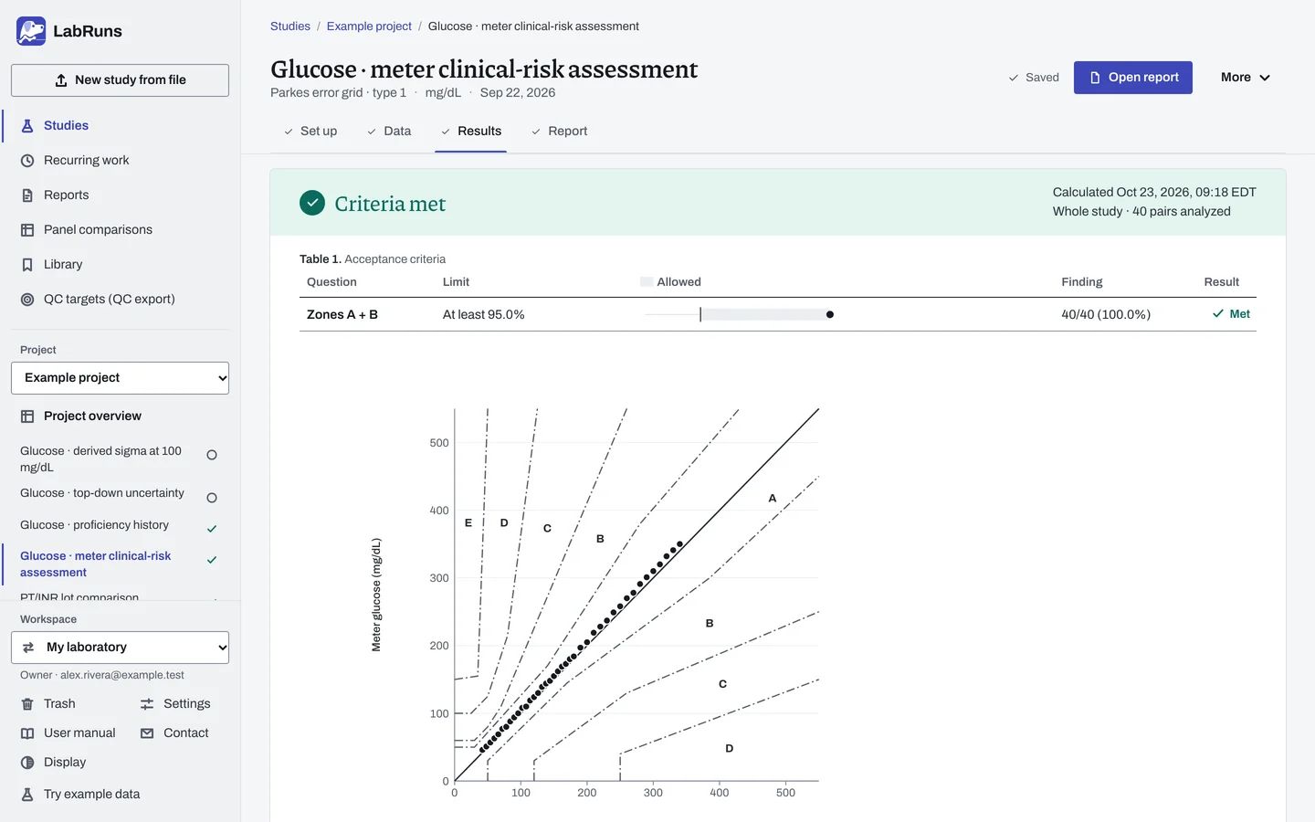Click the Trash bin icon
1315x822 pixels.
(27, 704)
